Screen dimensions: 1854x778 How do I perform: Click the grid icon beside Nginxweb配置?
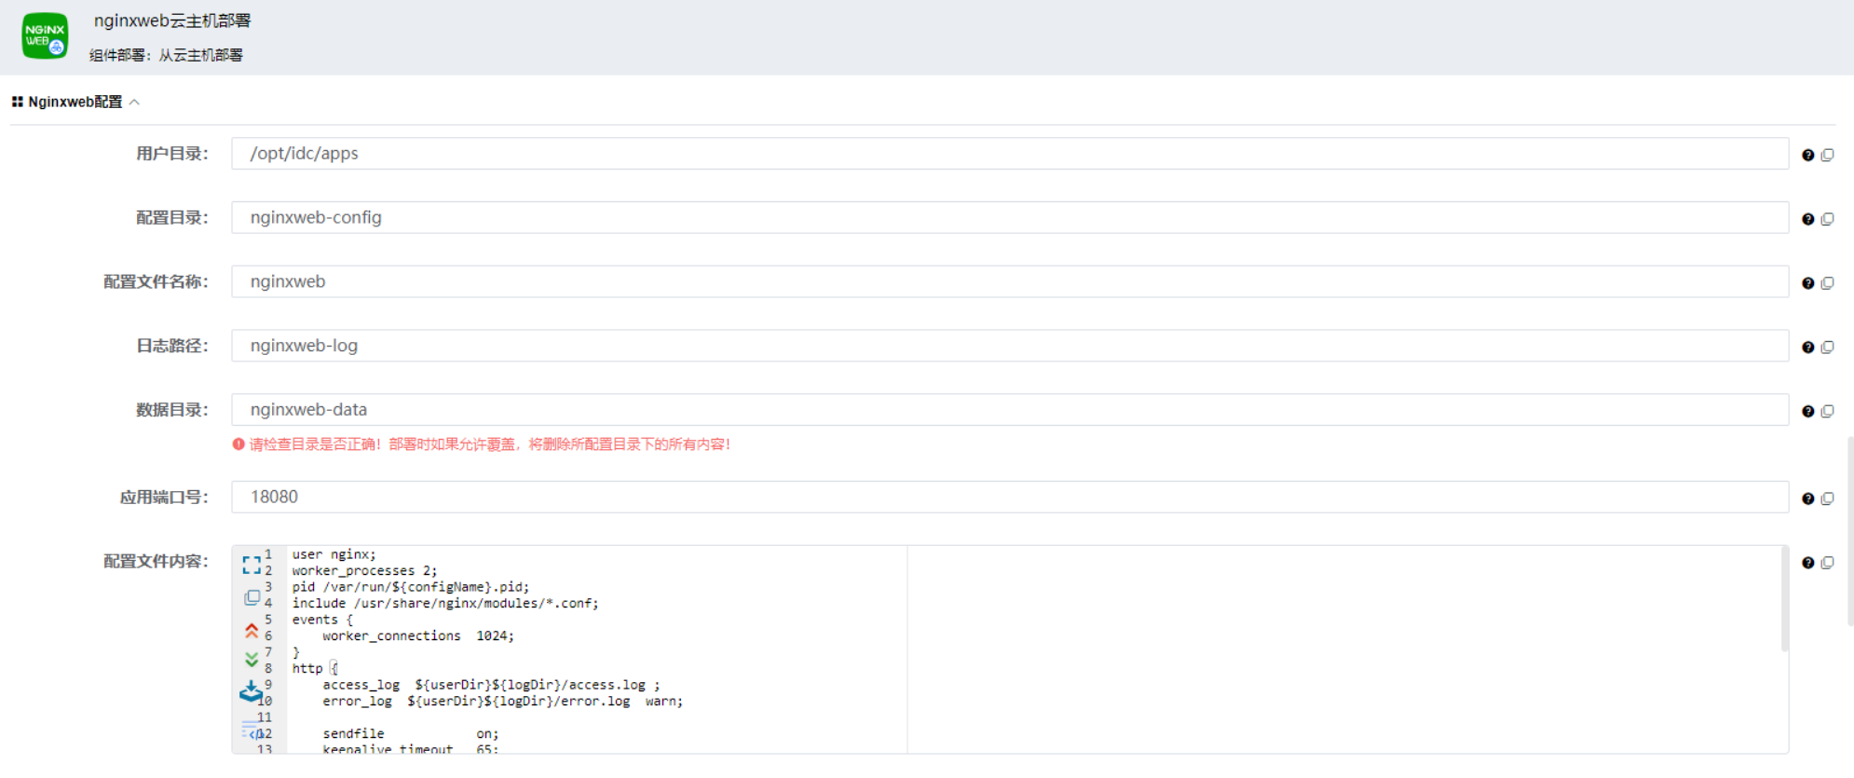click(x=17, y=102)
